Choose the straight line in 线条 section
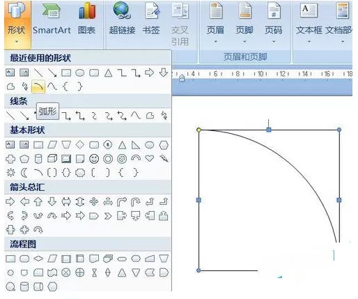 click(10, 115)
